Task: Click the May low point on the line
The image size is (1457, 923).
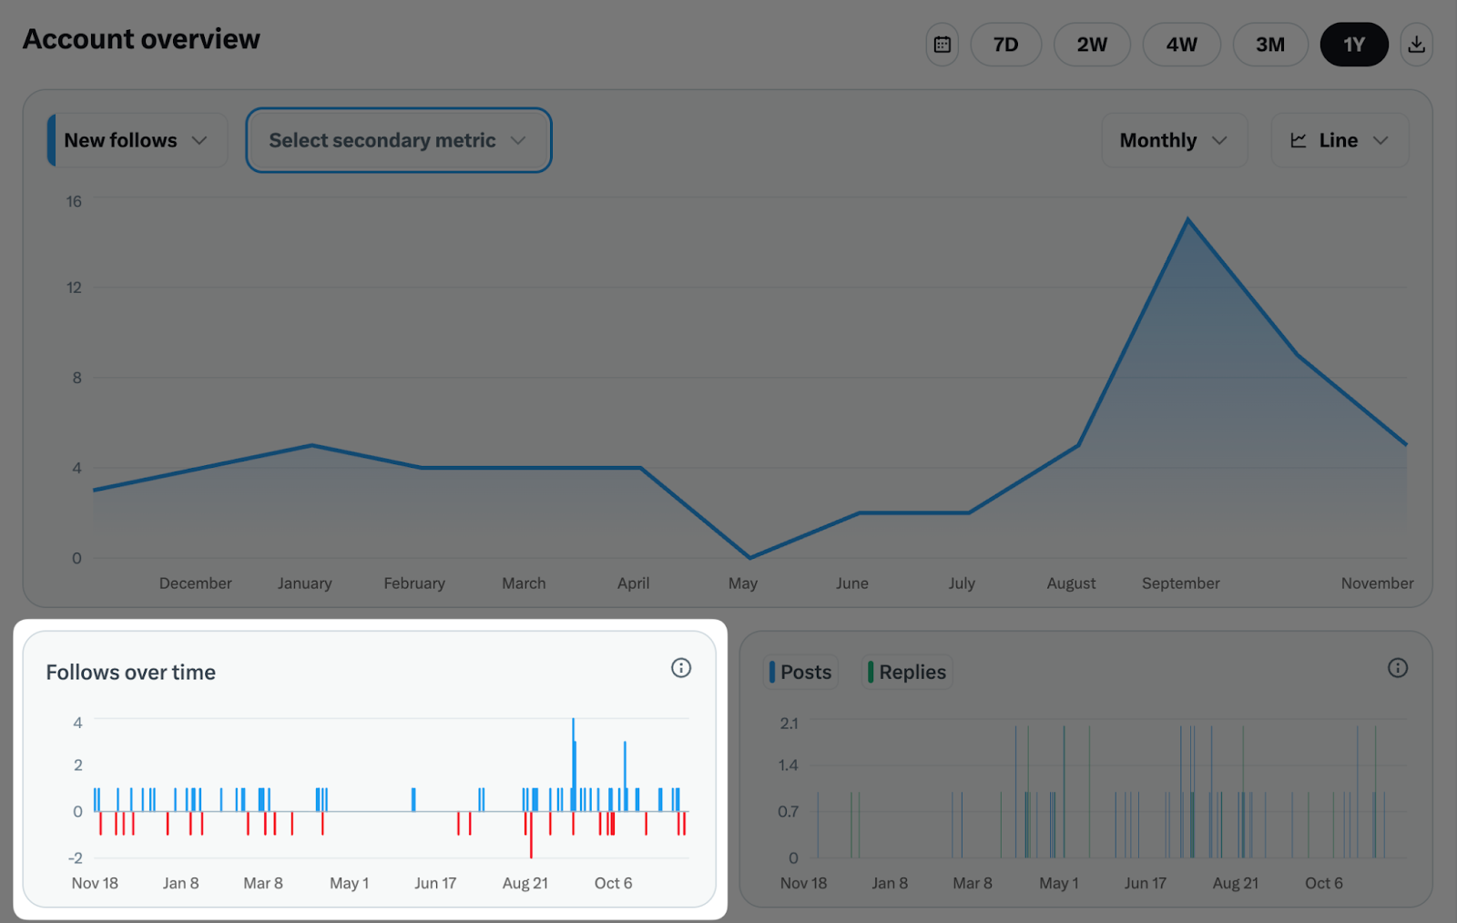Action: click(749, 555)
